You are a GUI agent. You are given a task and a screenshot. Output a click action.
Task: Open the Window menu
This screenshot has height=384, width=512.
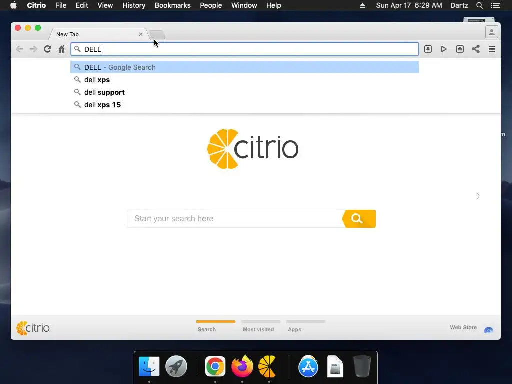click(x=244, y=5)
